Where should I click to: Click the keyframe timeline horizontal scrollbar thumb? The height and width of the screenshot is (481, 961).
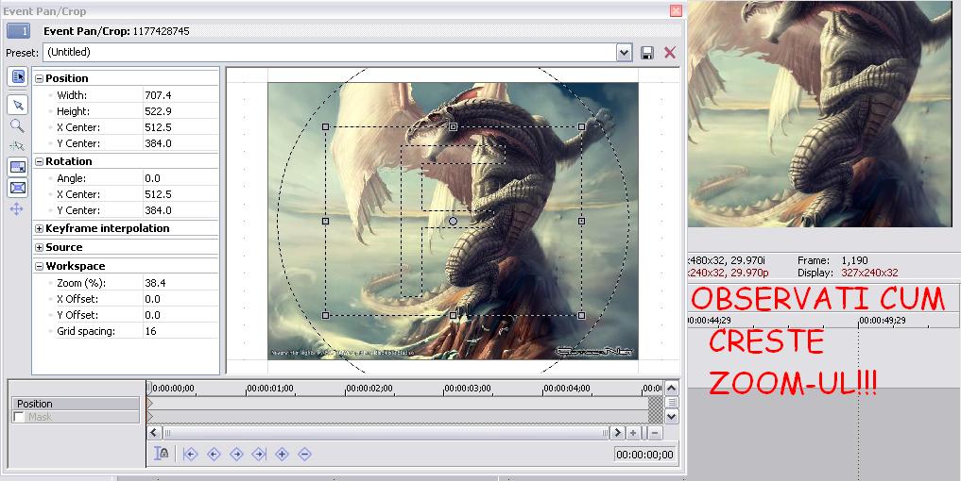(386, 433)
